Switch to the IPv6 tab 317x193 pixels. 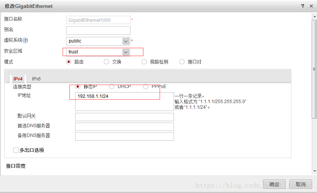click(36, 79)
